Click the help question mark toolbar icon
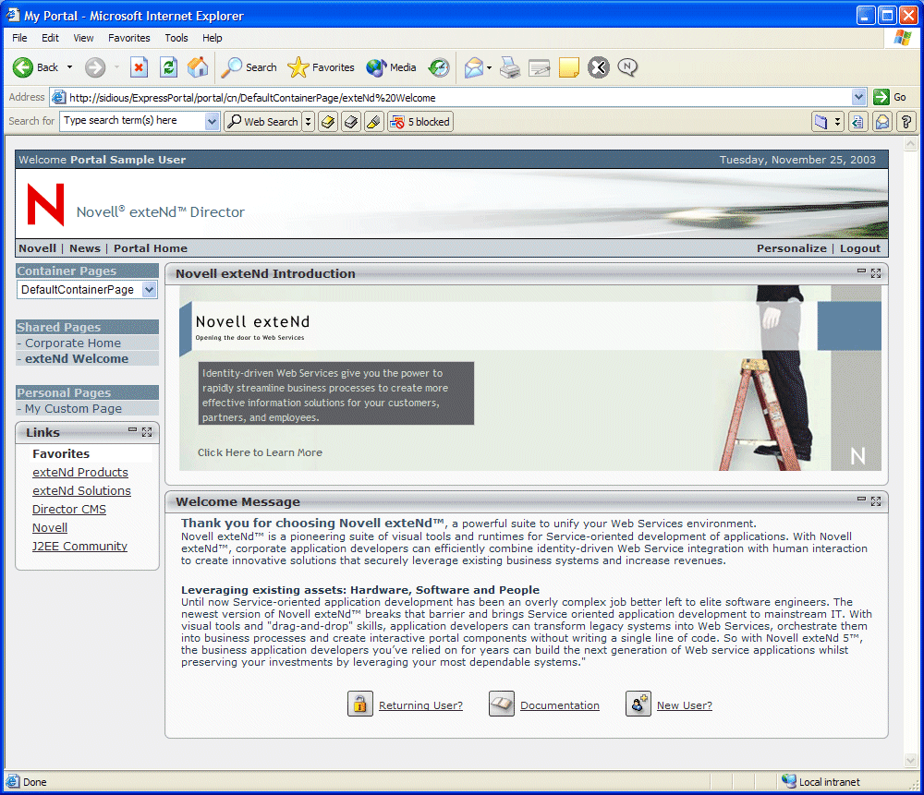The width and height of the screenshot is (924, 795). [x=906, y=122]
